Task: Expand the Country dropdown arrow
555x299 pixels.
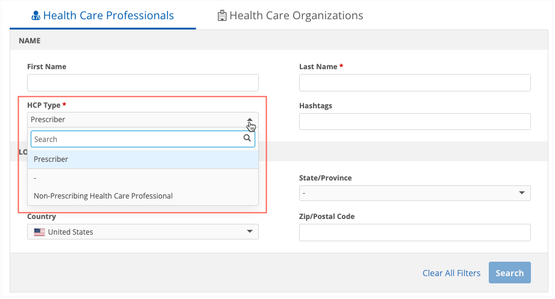Action: 250,232
